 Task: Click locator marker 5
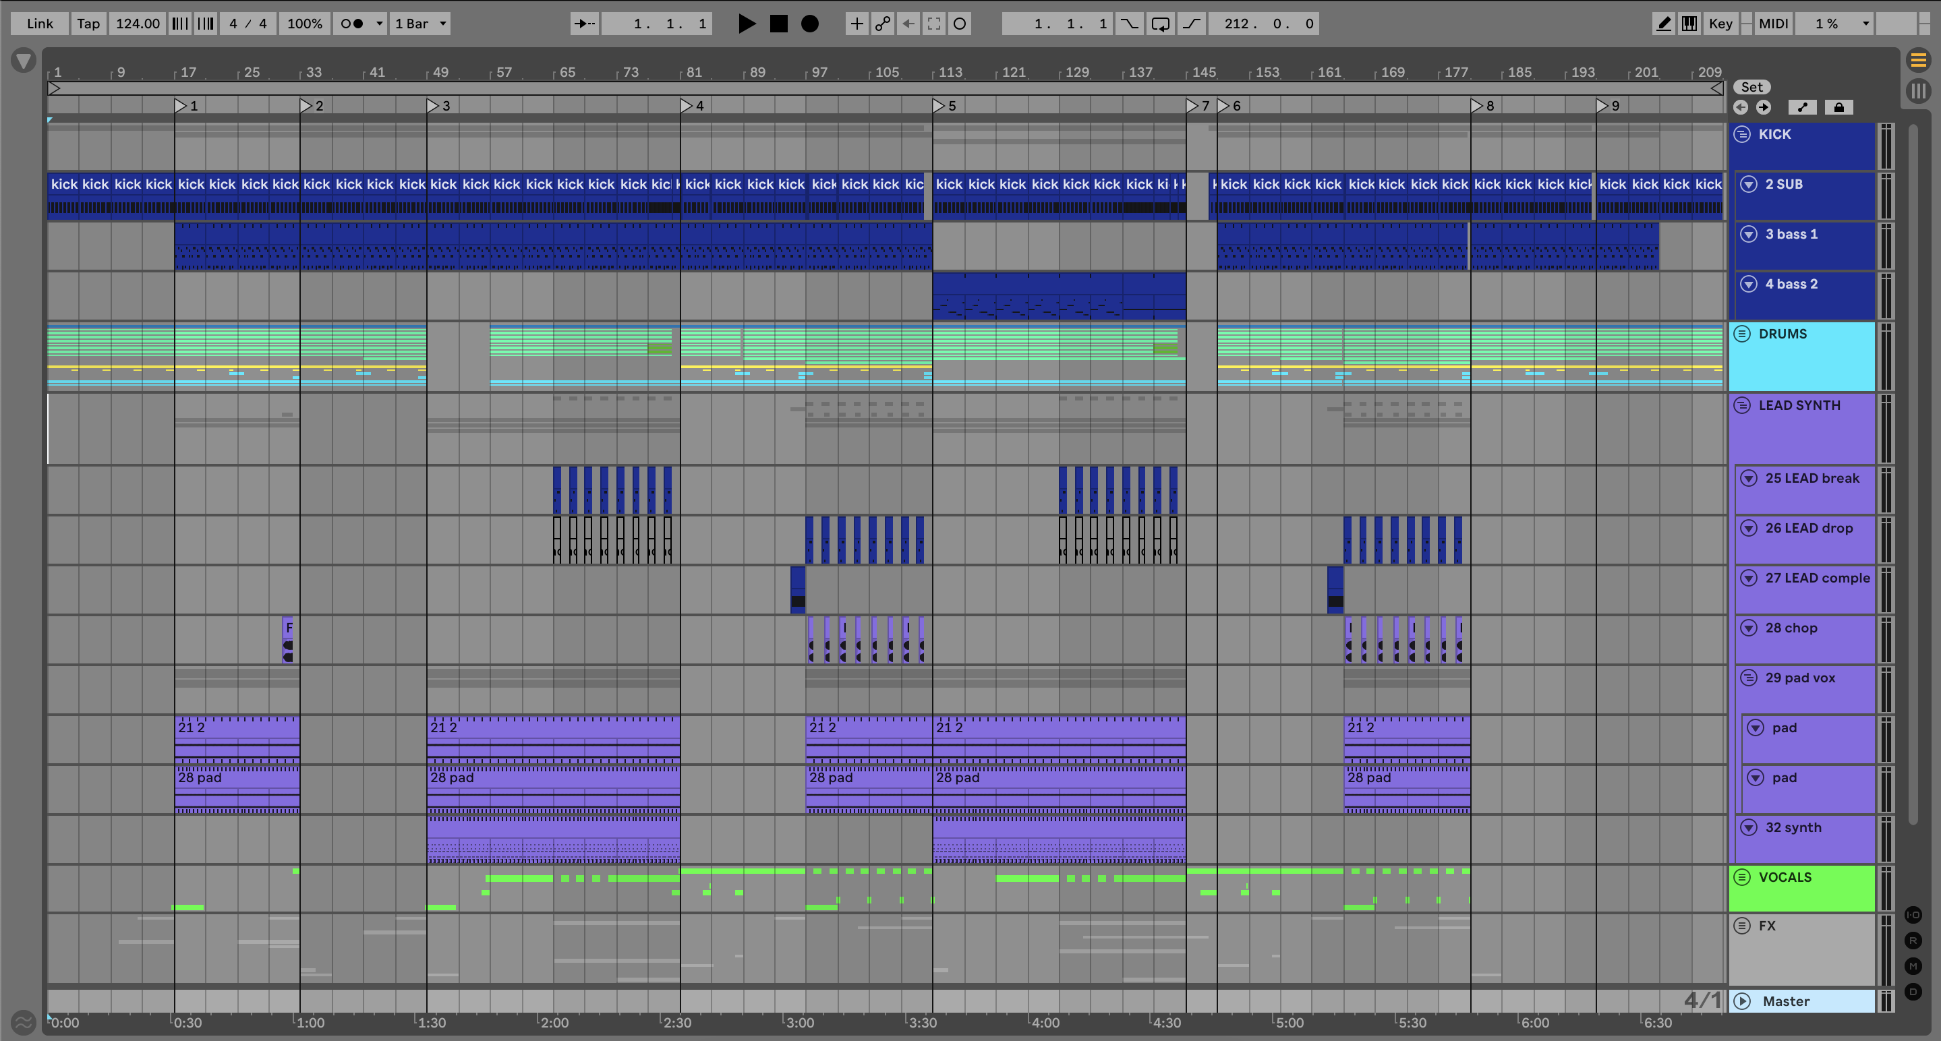click(x=939, y=107)
